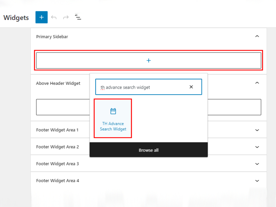This screenshot has width=276, height=207.
Task: Click the Above Header Widget title text
Action: [x=58, y=83]
